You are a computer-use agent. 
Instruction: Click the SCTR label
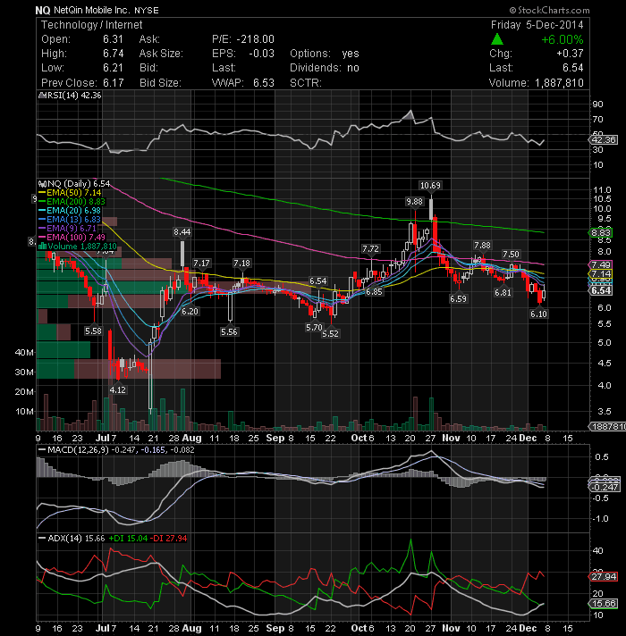tap(306, 83)
